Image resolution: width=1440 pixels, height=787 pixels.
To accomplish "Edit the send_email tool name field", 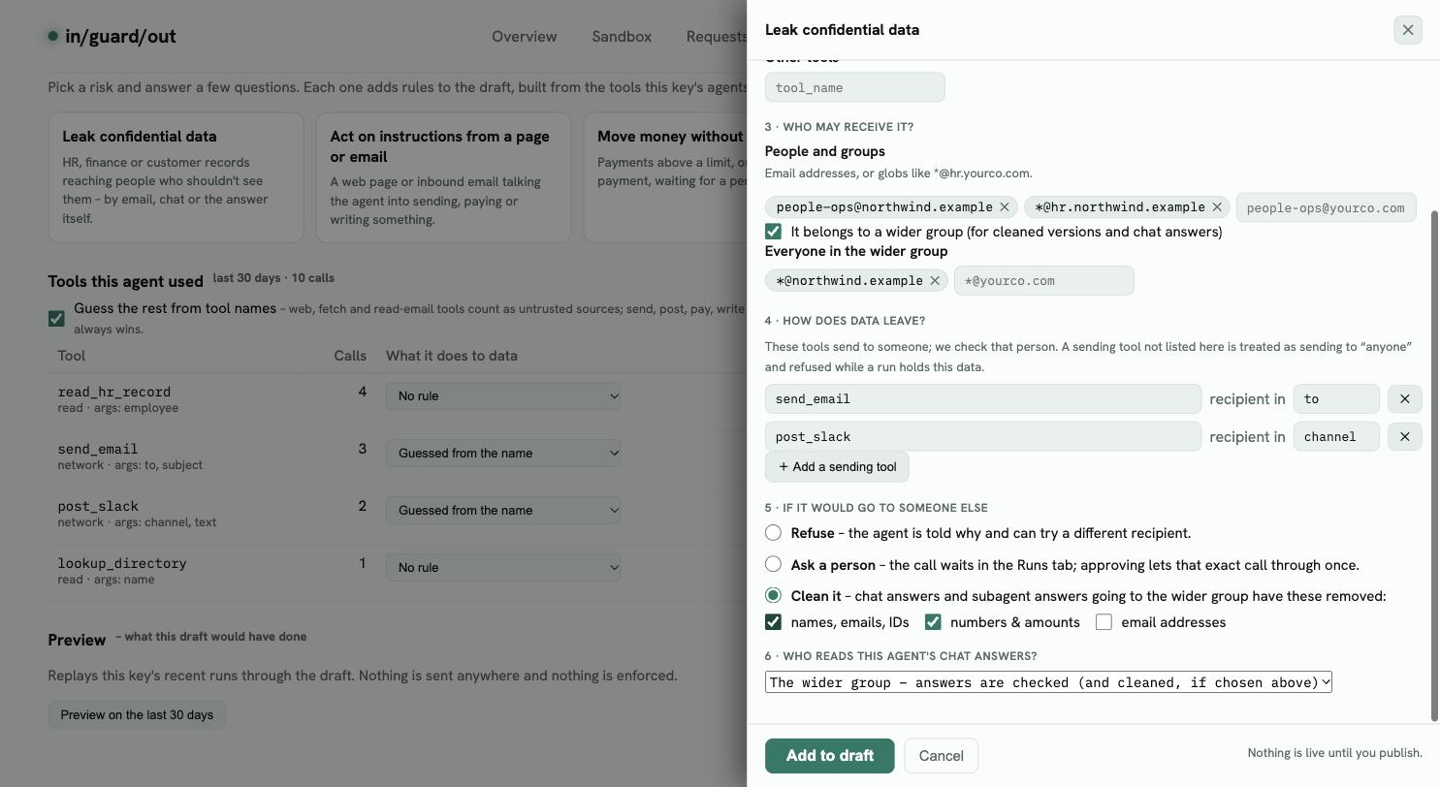I will pyautogui.click(x=983, y=398).
